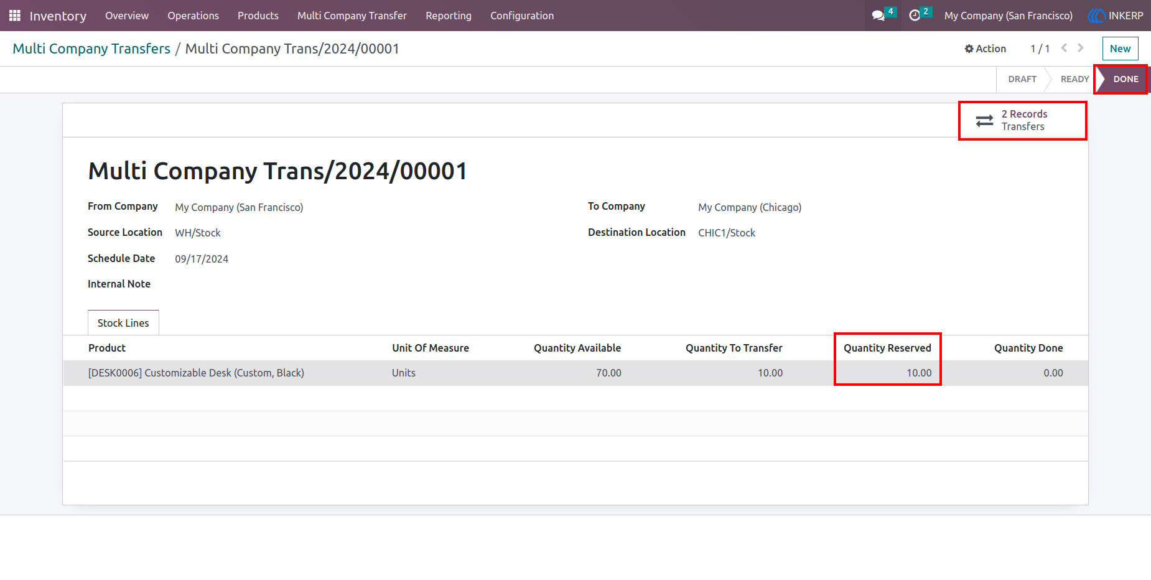Click the To Company value My Company (Chicago)
1151x580 pixels.
750,207
